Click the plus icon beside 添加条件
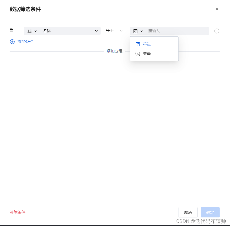230x226 pixels. pyautogui.click(x=12, y=42)
